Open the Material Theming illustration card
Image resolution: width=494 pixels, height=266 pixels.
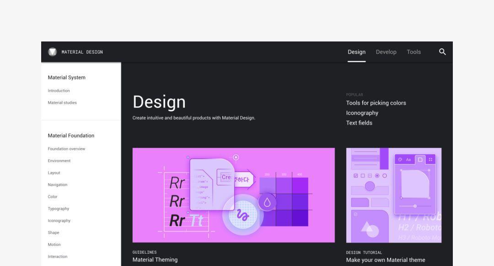[233, 195]
